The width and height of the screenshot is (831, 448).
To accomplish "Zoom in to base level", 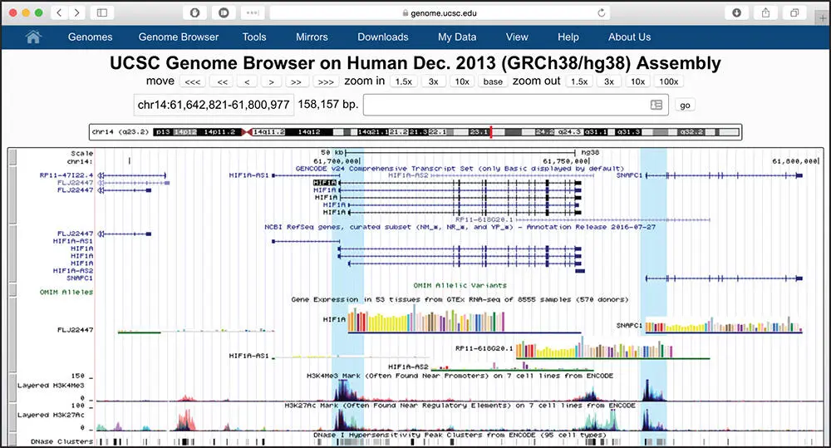I will tap(493, 81).
